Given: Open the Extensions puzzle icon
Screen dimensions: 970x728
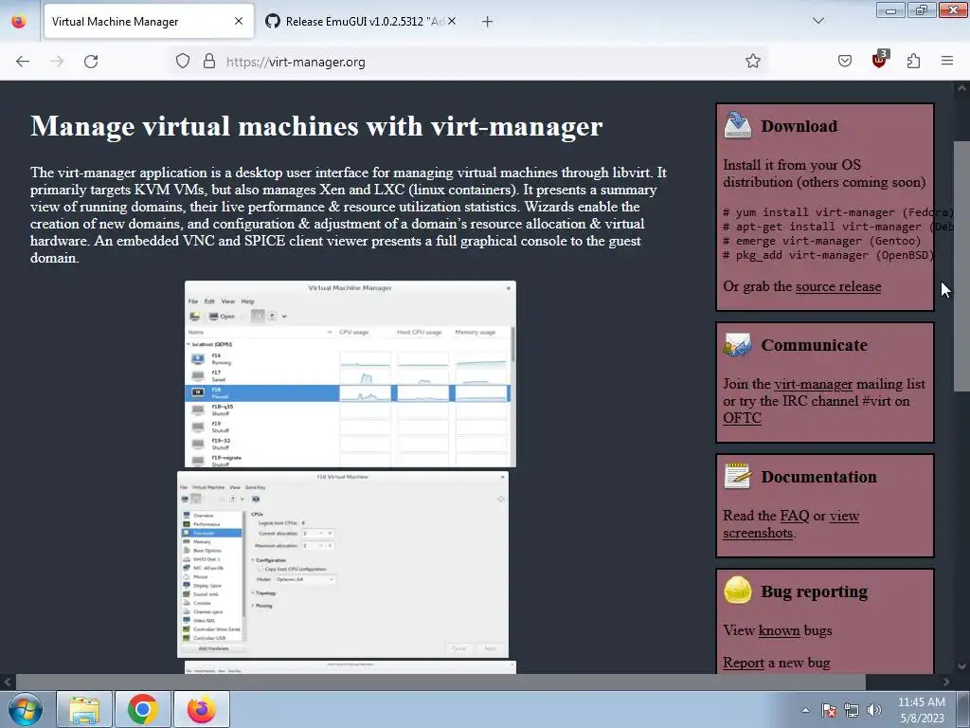Looking at the screenshot, I should 913,61.
